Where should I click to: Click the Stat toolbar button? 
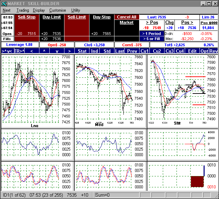click(82, 51)
